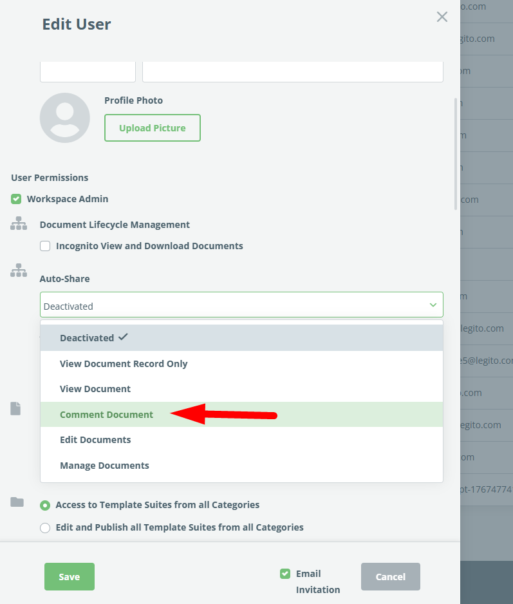The width and height of the screenshot is (513, 604).
Task: Uncheck the Workspace Admin checkbox
Action: point(17,199)
